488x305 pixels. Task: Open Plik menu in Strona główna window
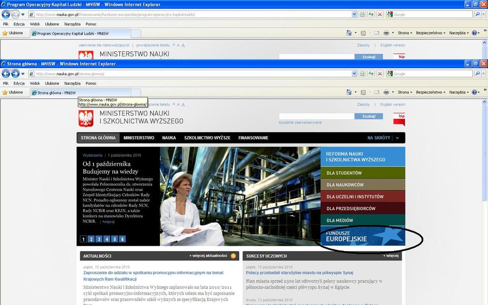click(6, 83)
